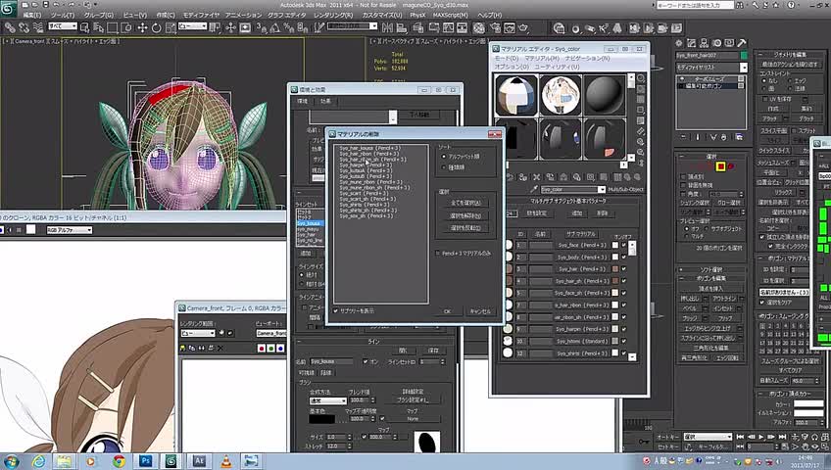Screen dimensions: 831x470
Task: Open the Syo_color material name dropdown
Action: pyautogui.click(x=602, y=189)
